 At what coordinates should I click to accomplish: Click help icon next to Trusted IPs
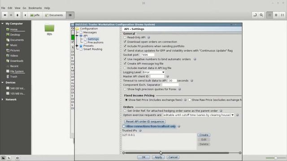140,131
